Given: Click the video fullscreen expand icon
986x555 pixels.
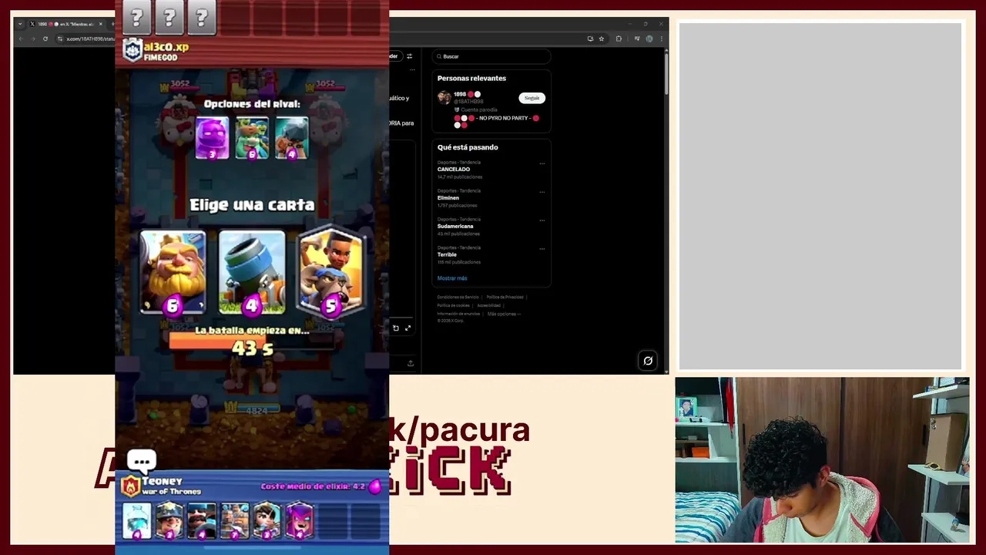Looking at the screenshot, I should click(407, 328).
